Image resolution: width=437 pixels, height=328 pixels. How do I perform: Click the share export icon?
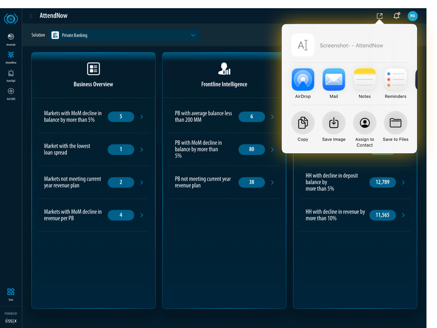pyautogui.click(x=379, y=16)
